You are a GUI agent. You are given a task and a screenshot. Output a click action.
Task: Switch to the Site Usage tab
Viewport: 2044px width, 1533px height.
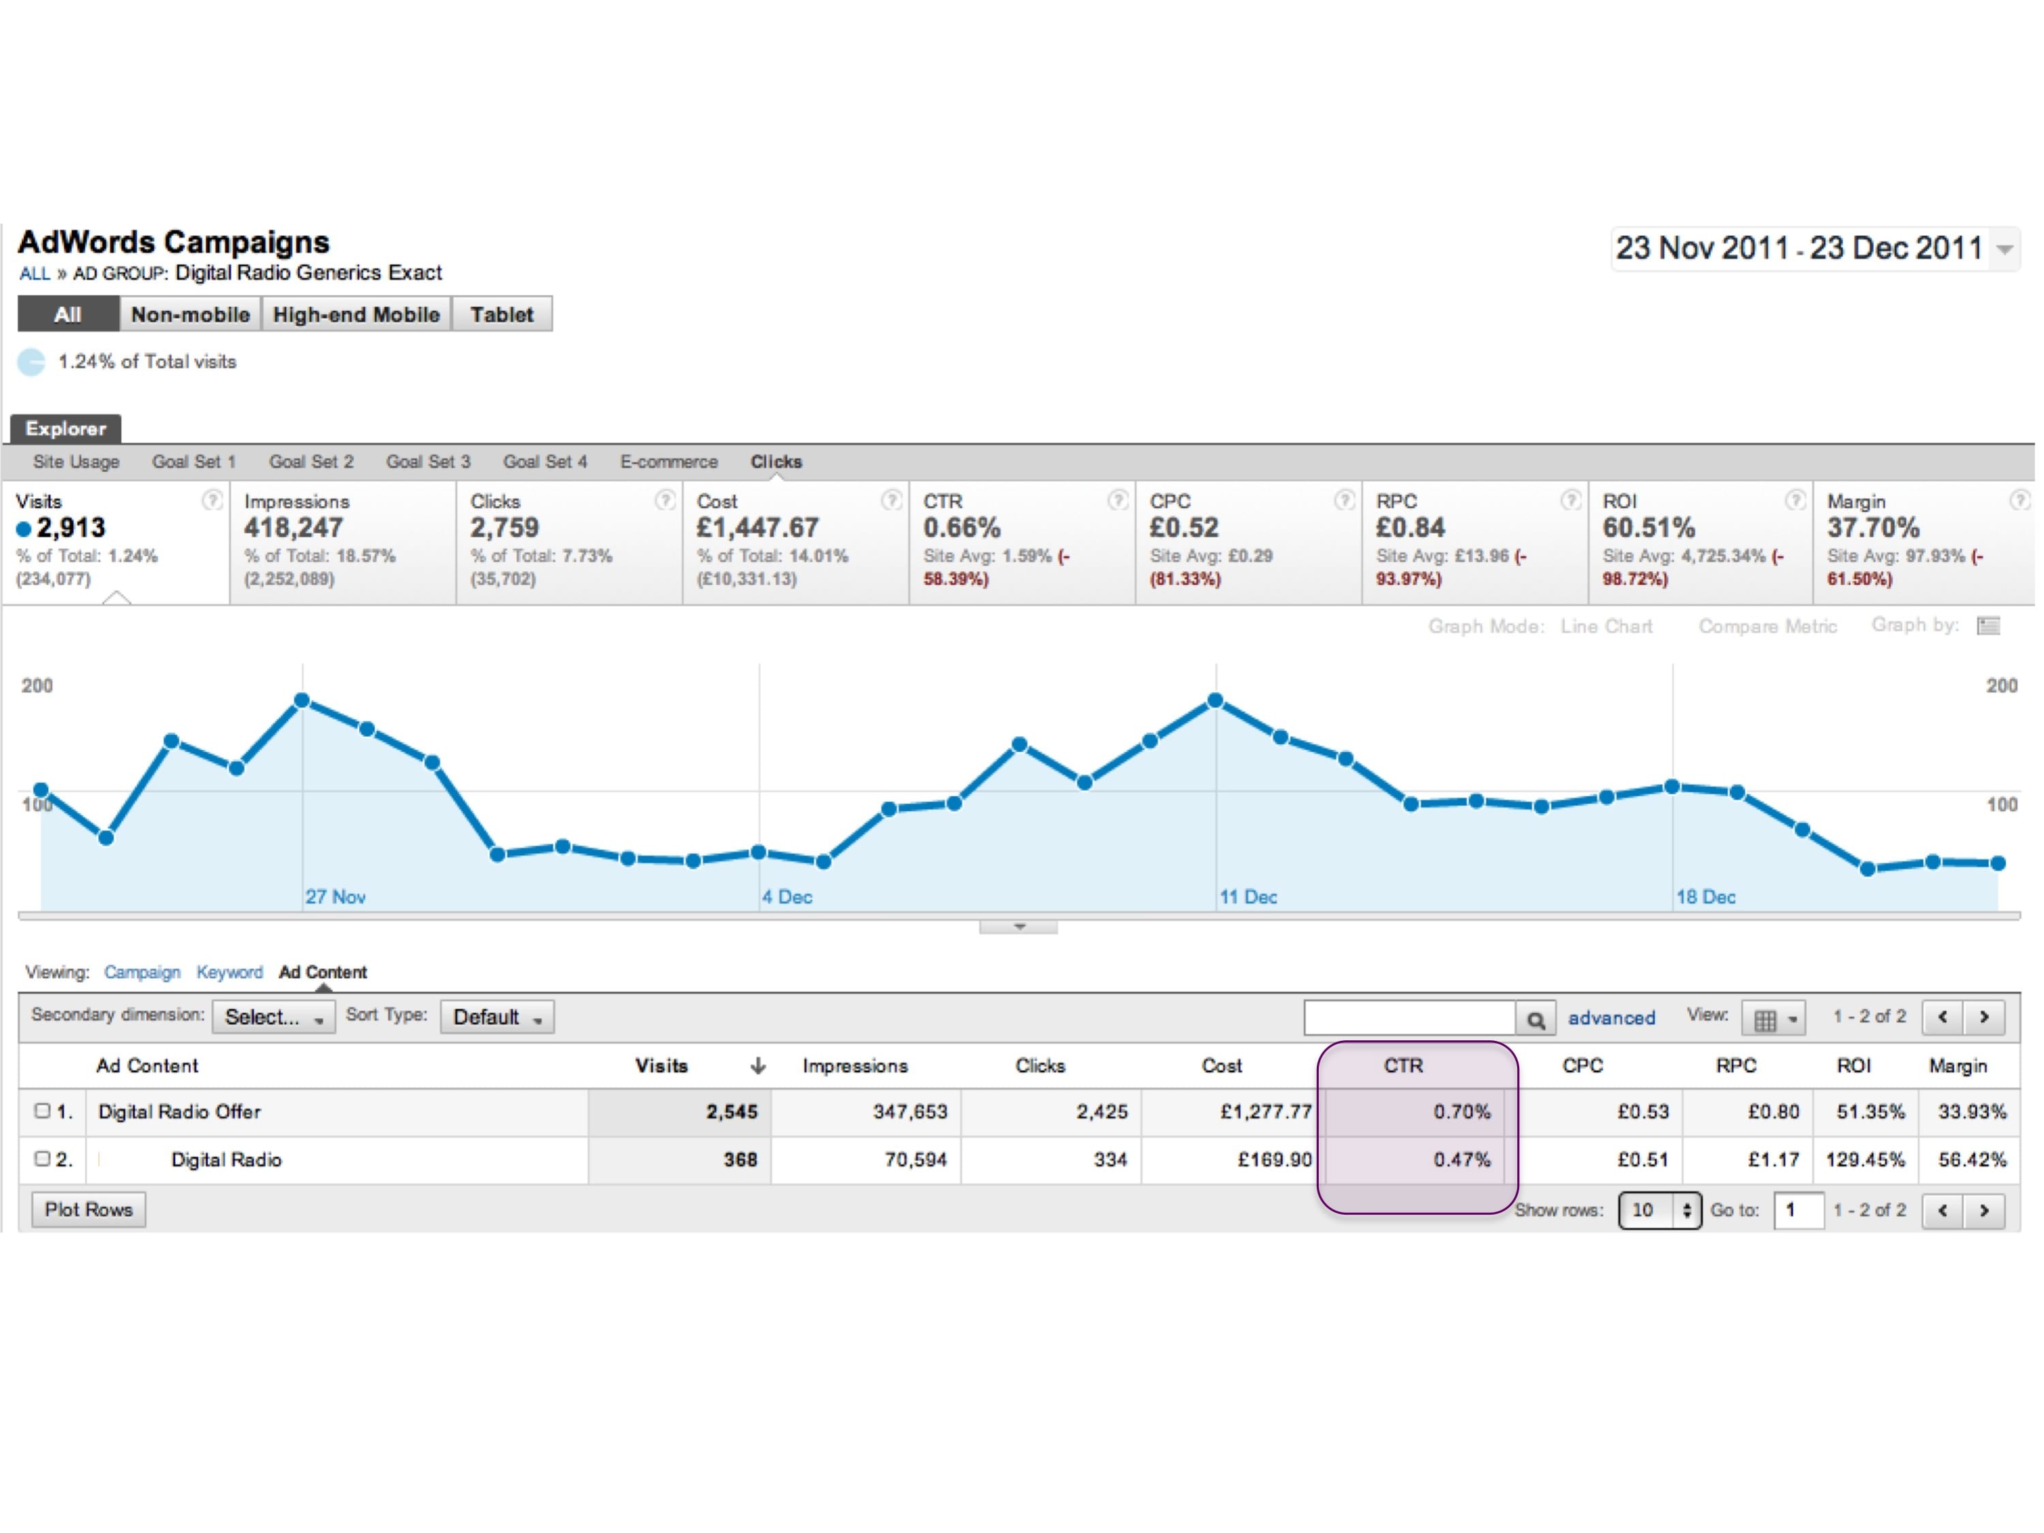(x=76, y=462)
